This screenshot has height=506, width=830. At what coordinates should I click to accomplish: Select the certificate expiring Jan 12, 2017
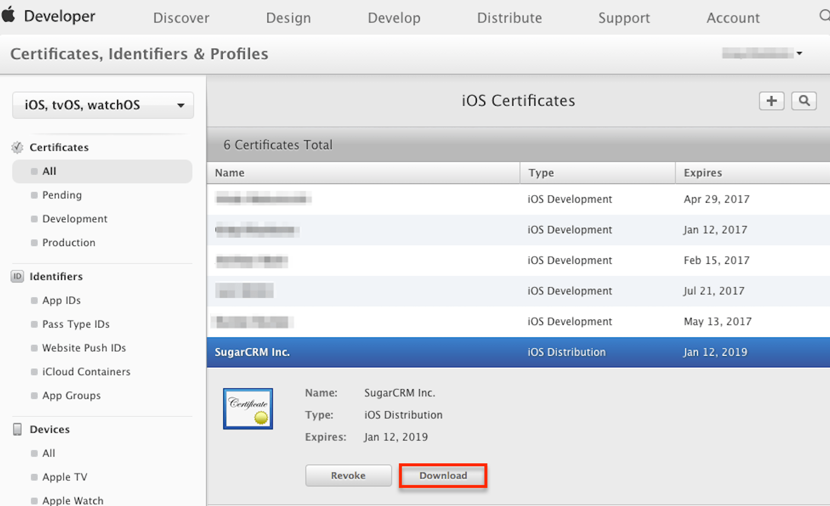[x=519, y=230]
